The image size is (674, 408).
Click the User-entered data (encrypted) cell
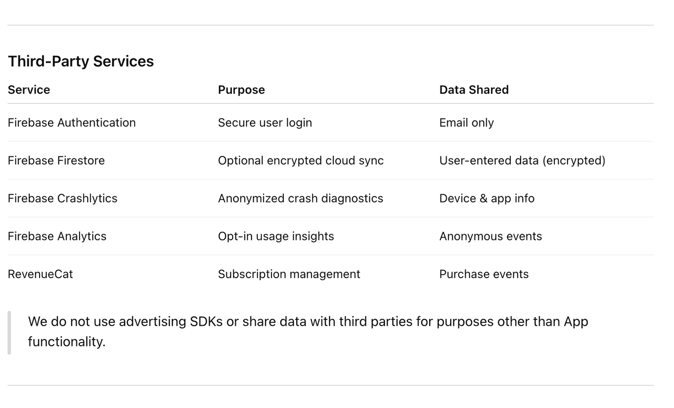[x=522, y=160]
